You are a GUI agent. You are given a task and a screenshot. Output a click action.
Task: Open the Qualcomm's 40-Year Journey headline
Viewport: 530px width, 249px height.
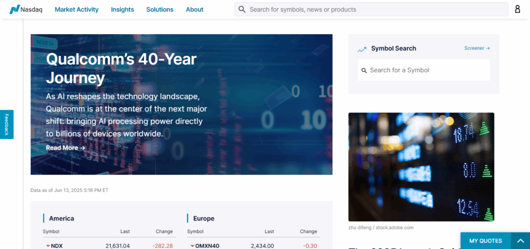coord(121,68)
